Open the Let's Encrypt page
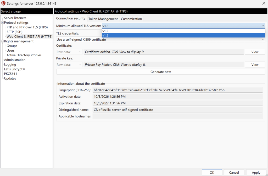 point(15,69)
